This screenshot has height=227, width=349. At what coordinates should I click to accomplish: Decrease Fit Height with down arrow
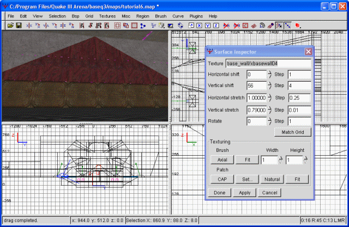tap(305, 162)
